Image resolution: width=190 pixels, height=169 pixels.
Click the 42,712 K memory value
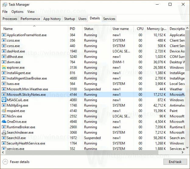[x=160, y=105]
